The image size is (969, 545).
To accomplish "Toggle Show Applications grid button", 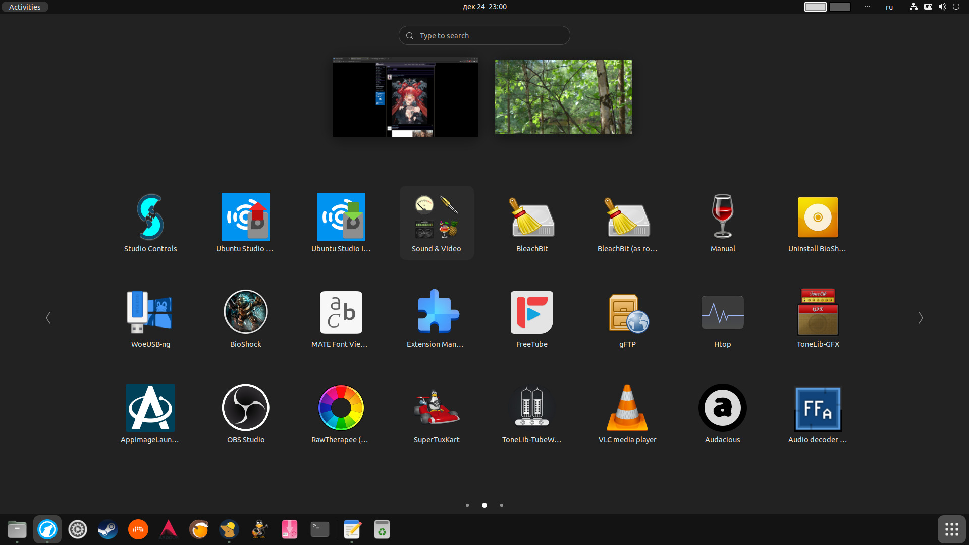I will 951,529.
